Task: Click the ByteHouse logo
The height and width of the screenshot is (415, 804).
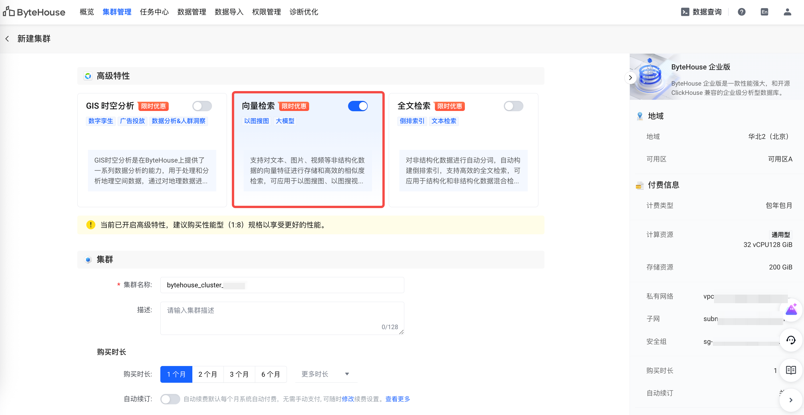Action: click(34, 12)
